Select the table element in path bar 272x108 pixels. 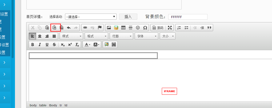[43, 105]
